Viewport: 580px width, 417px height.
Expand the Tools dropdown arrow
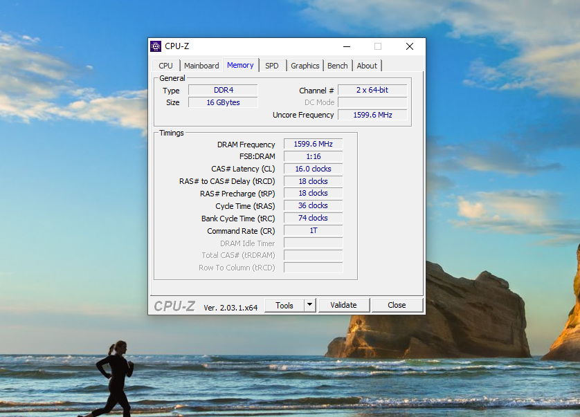click(x=309, y=306)
